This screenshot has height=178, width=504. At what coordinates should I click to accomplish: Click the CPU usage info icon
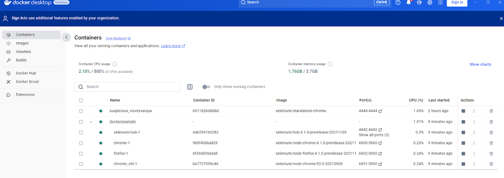115,64
